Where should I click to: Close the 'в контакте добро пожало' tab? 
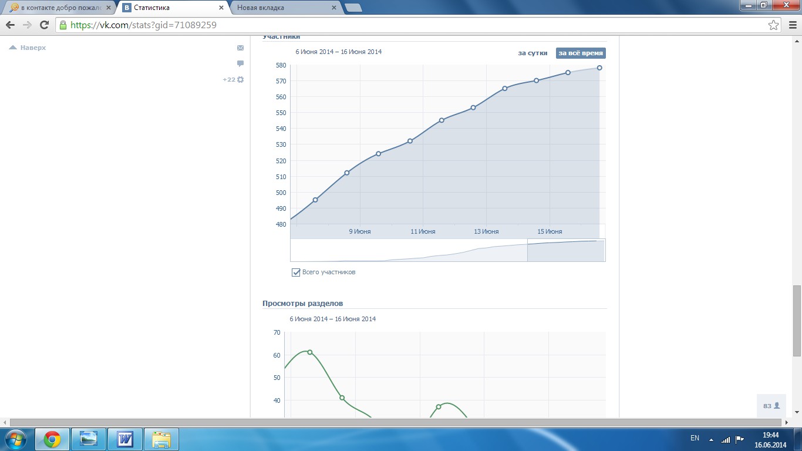[x=109, y=8]
